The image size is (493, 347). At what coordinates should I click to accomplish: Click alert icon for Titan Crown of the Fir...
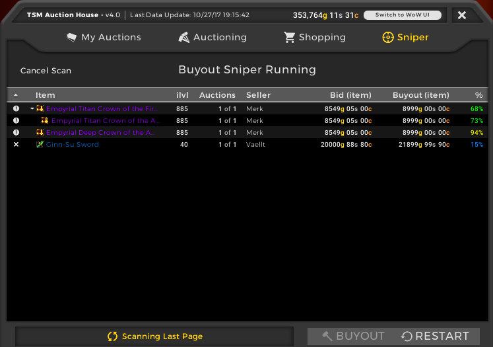(x=16, y=108)
